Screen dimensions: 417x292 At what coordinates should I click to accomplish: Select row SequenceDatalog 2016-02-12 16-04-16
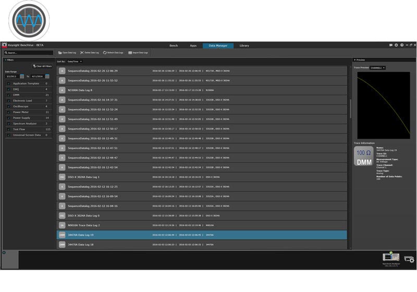tap(202, 206)
